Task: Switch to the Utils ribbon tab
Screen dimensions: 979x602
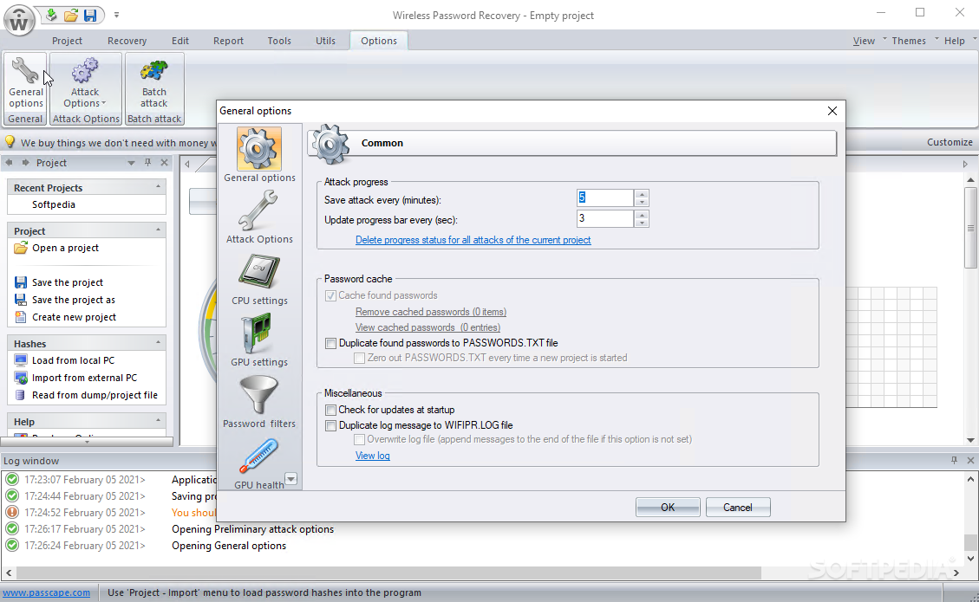Action: pyautogui.click(x=325, y=41)
